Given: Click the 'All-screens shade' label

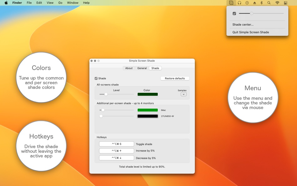Looking at the screenshot, I should pyautogui.click(x=108, y=85).
